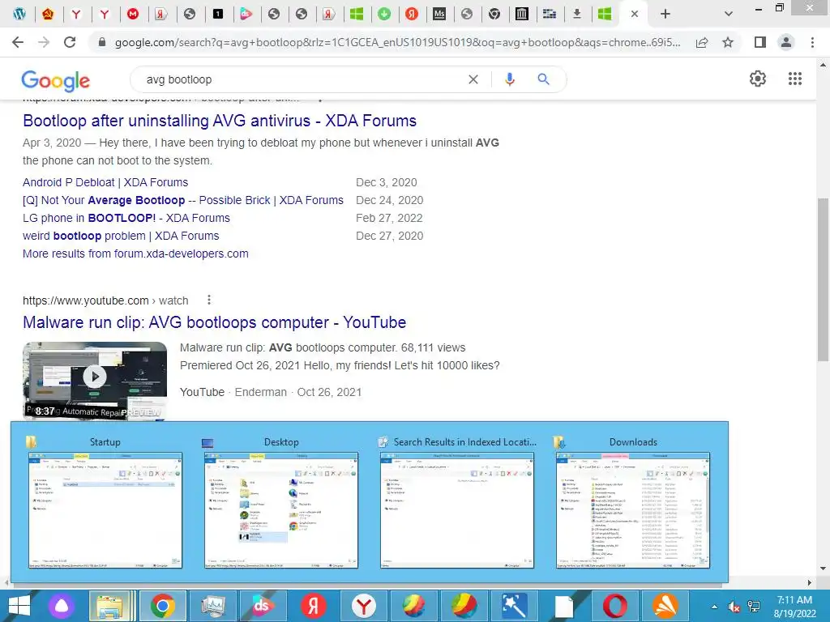Image resolution: width=830 pixels, height=622 pixels.
Task: Open 'Android P Debloat | XDA Forums' link
Action: pos(105,182)
